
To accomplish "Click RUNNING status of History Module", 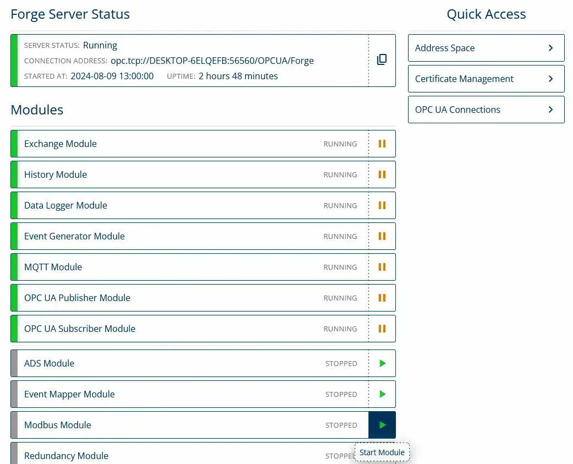I will tap(340, 175).
